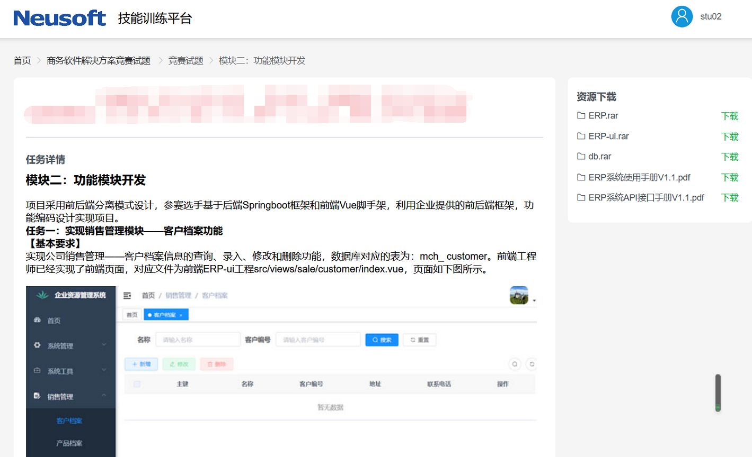752x457 pixels.
Task: Click folder icon beside ERP系统使用手册V1.1.pdf
Action: click(x=581, y=177)
